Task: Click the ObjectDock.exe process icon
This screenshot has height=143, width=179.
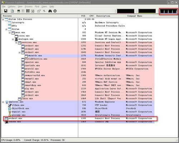Action: coord(10,109)
